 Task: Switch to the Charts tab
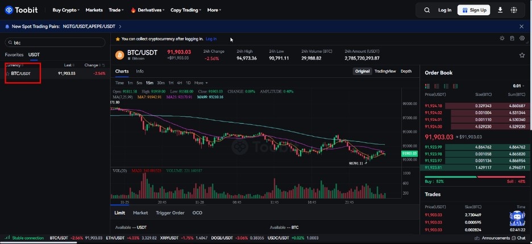click(x=122, y=71)
